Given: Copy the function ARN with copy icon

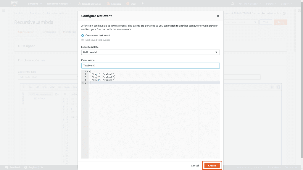Looking at the screenshot, I should pos(284,13).
